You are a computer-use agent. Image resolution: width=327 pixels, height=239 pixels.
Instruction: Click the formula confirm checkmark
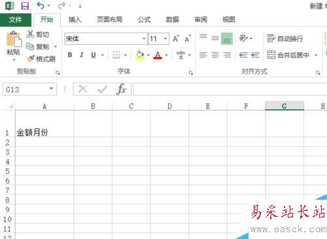(x=102, y=89)
